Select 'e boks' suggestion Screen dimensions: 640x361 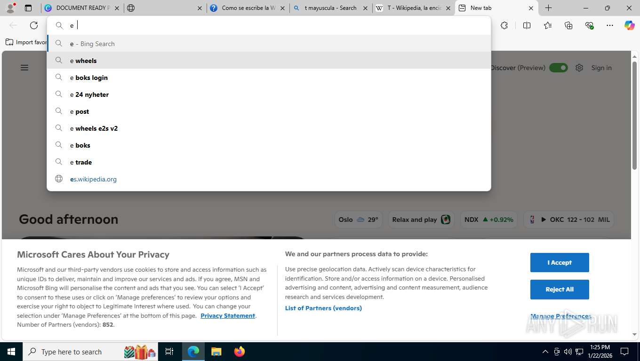269,145
